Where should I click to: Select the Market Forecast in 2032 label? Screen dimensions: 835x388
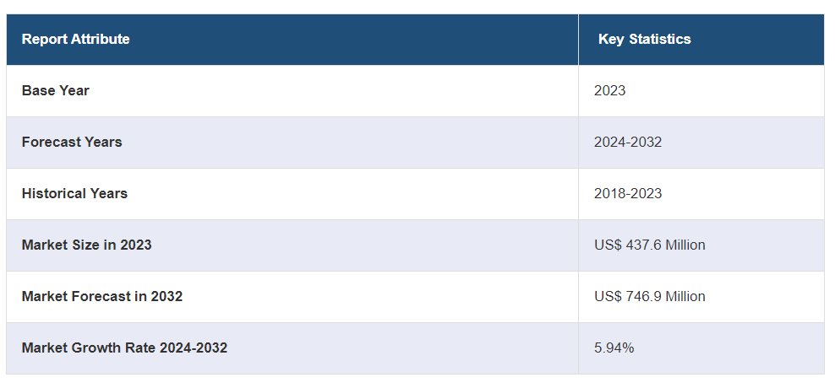coord(101,296)
